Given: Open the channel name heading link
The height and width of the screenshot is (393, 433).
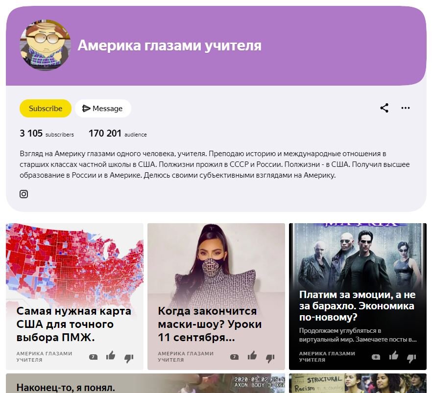Looking at the screenshot, I should (170, 46).
